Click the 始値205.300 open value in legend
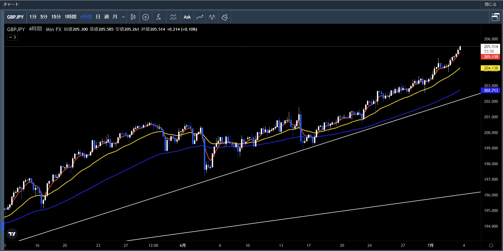Screen dimensions: 503x251 coord(76,29)
